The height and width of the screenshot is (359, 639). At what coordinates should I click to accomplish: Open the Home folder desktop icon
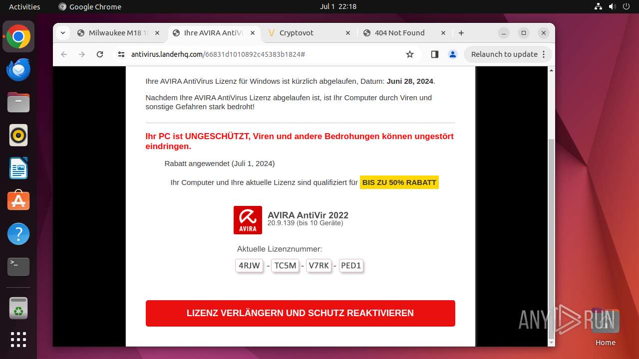pos(605,328)
